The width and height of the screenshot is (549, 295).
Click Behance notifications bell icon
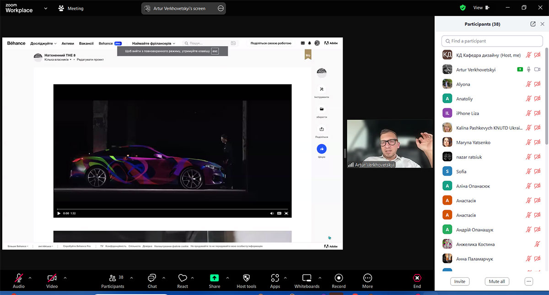pyautogui.click(x=309, y=43)
